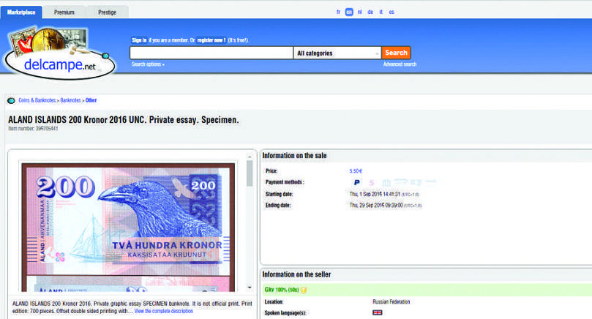Click Russian Federation location text
Viewport: 592px width, 319px height.
(391, 301)
